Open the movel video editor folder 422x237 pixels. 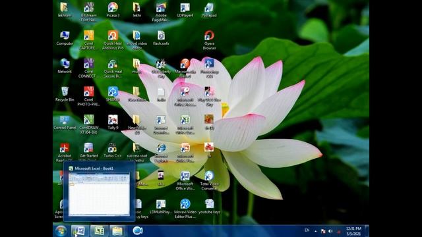click(137, 40)
